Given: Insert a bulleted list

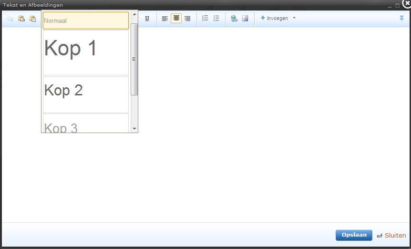Looking at the screenshot, I should coord(216,18).
